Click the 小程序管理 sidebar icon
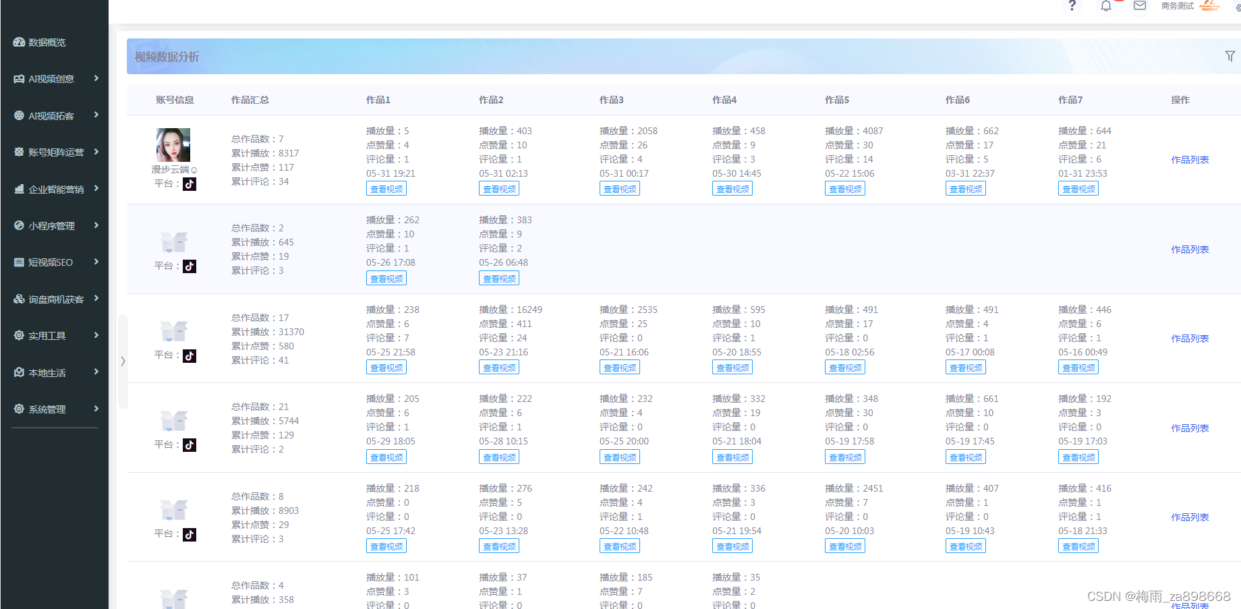Image resolution: width=1241 pixels, height=609 pixels. (x=19, y=225)
